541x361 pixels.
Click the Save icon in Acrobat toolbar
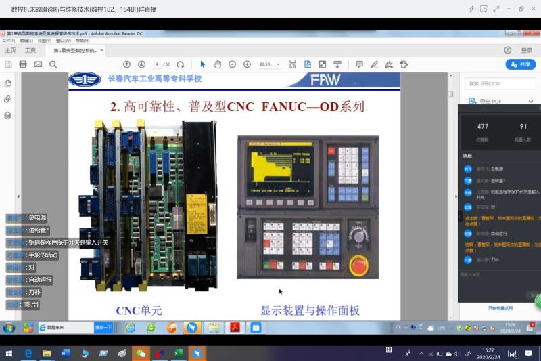8,64
